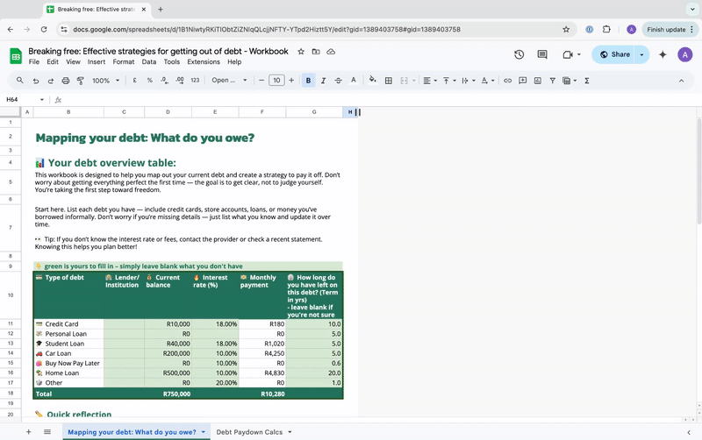Click the blue Share button

(x=613, y=54)
